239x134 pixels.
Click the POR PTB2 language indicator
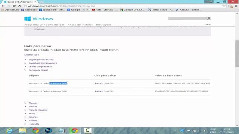pyautogui.click(x=213, y=131)
